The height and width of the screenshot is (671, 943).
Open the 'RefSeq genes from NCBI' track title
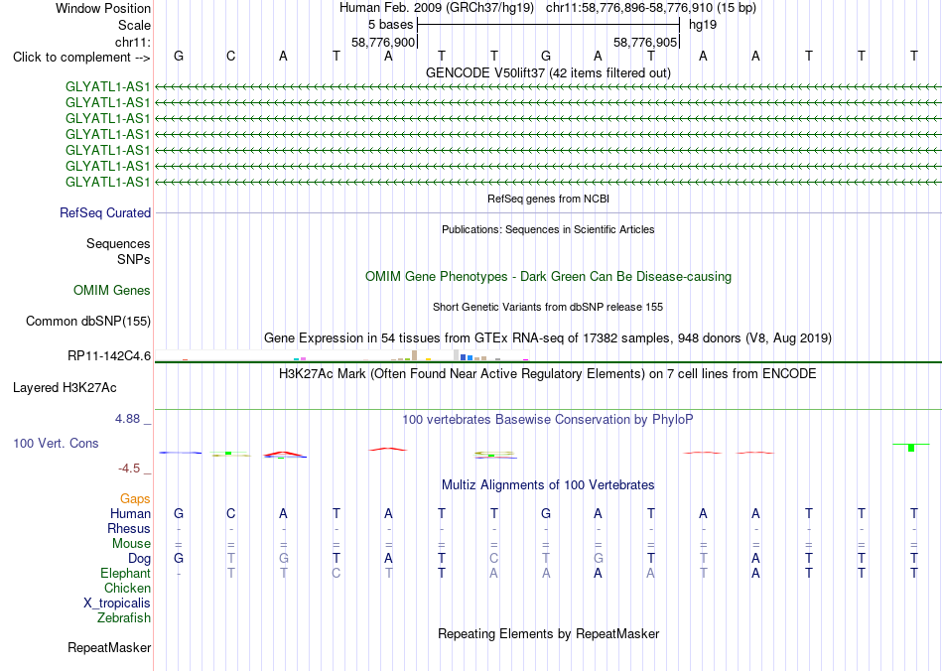(x=548, y=199)
